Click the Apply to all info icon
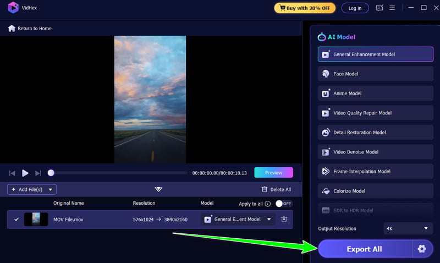Viewport: 440px width, 263px height. coord(268,204)
